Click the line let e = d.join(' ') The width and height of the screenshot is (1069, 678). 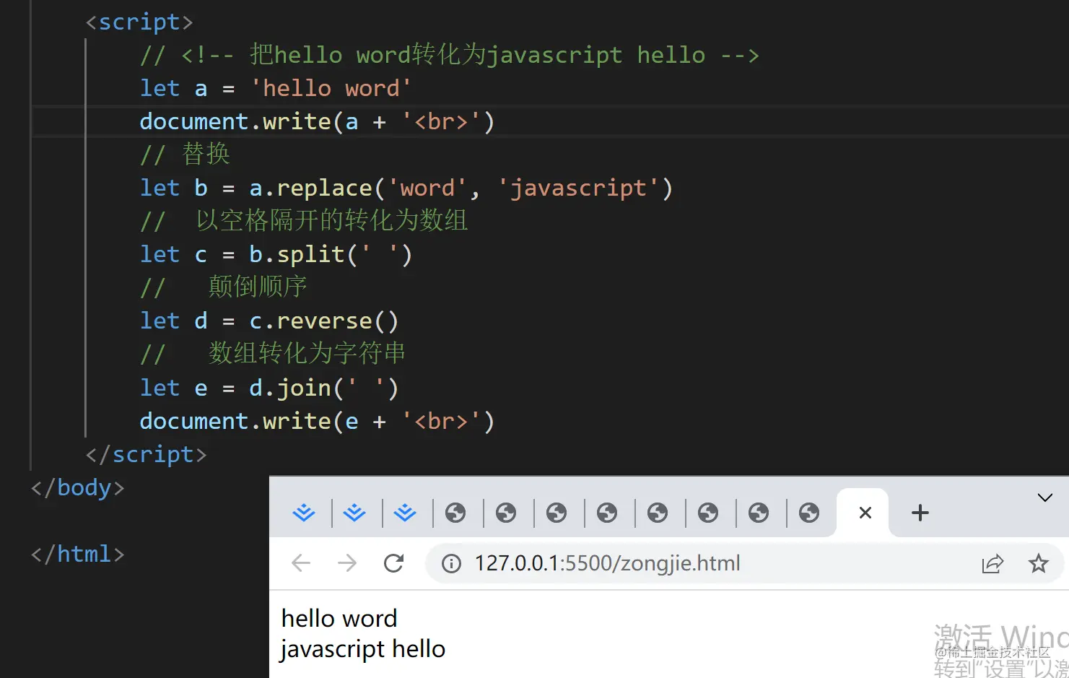pos(269,388)
